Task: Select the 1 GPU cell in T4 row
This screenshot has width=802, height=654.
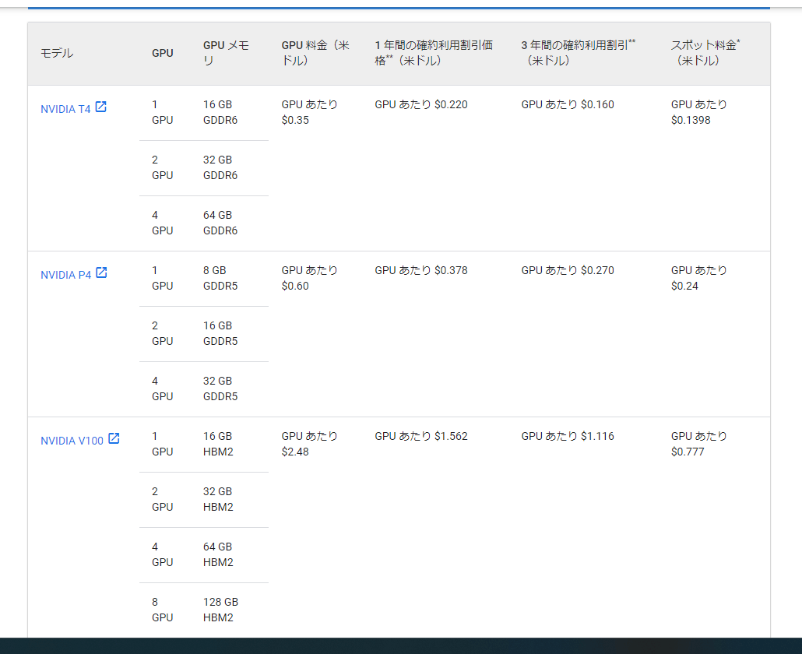Action: pyautogui.click(x=163, y=112)
